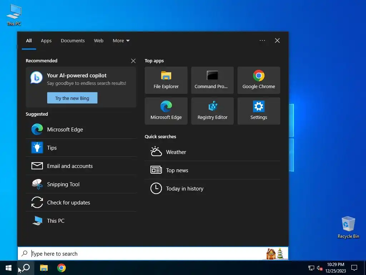The height and width of the screenshot is (275, 366).
Task: Close the search panel
Action: pyautogui.click(x=277, y=40)
